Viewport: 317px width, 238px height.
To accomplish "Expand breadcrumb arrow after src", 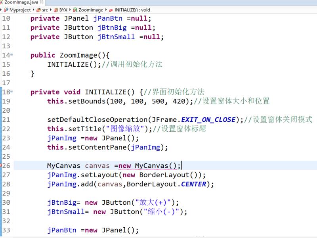I will 51,10.
